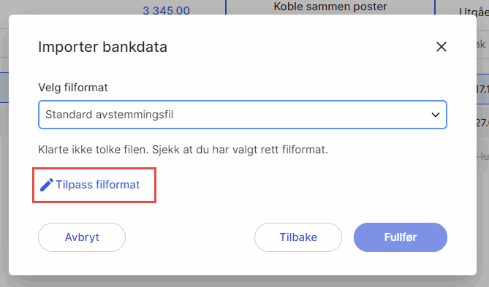This screenshot has width=489, height=287.
Task: Select the 3 345,00 amount at top
Action: 166,11
